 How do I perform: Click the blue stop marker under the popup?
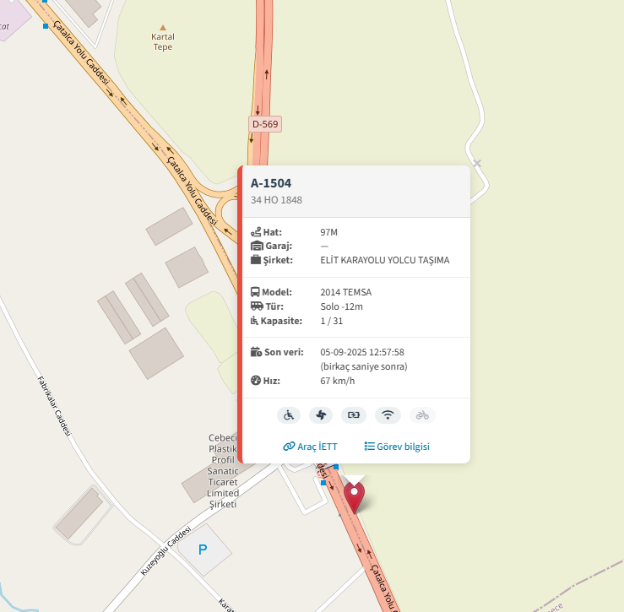click(x=336, y=466)
